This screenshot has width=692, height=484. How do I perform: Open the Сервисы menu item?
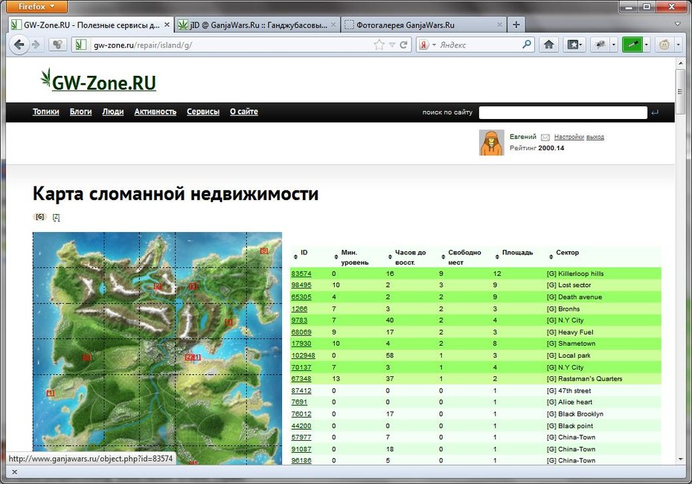tap(203, 112)
